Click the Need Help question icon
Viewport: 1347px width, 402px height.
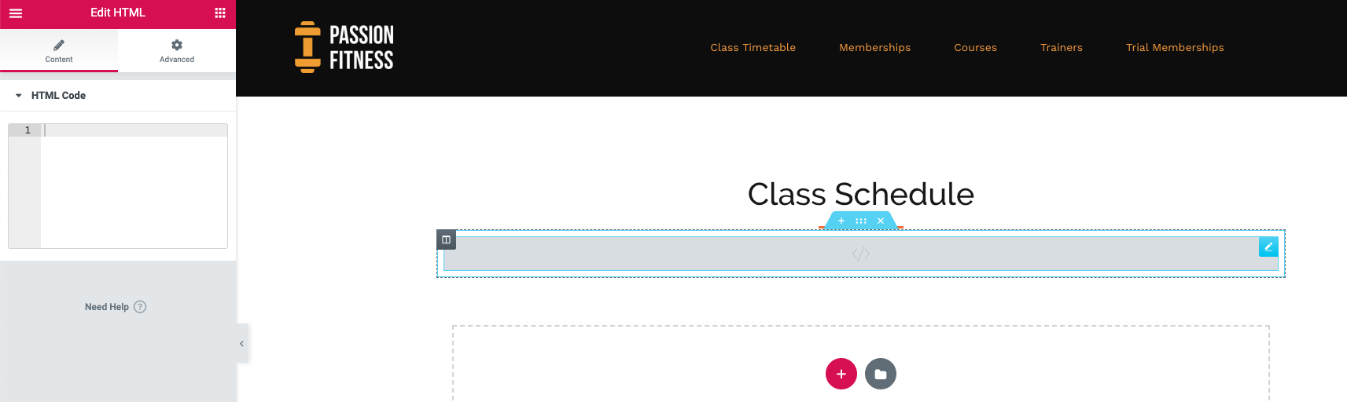pyautogui.click(x=140, y=307)
